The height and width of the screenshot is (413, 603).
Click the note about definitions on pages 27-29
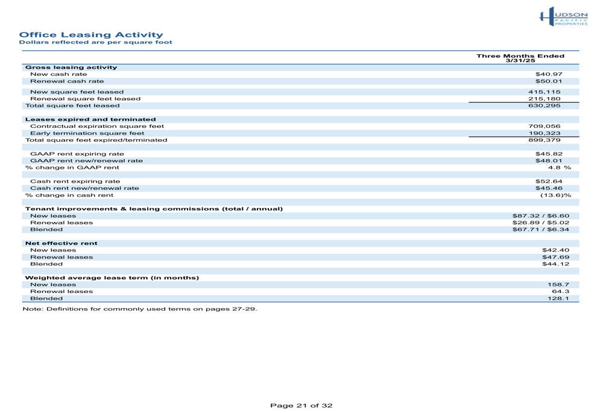tap(140, 309)
